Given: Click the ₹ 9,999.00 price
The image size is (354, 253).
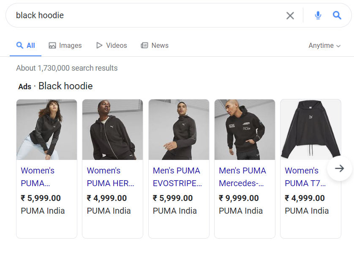Looking at the screenshot, I should [x=239, y=198].
